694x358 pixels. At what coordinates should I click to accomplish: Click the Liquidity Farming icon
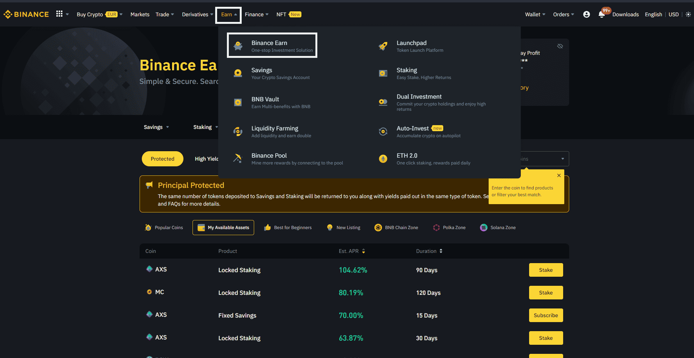(238, 132)
